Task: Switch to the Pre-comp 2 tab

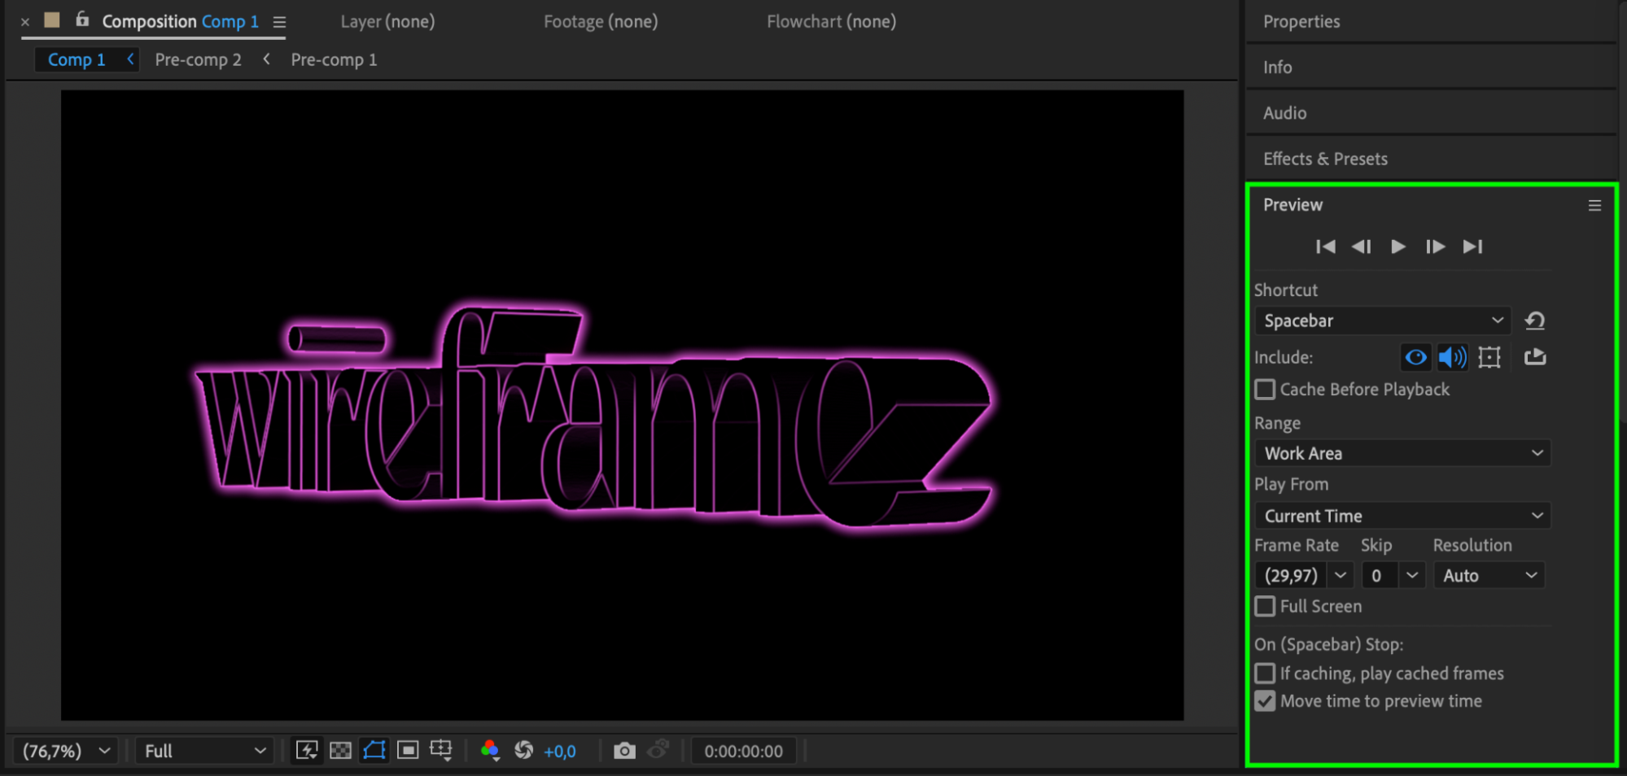Action: (198, 59)
